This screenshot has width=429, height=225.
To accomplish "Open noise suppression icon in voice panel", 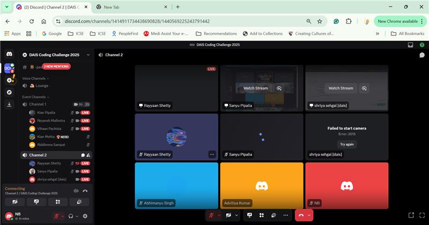I will [76, 191].
